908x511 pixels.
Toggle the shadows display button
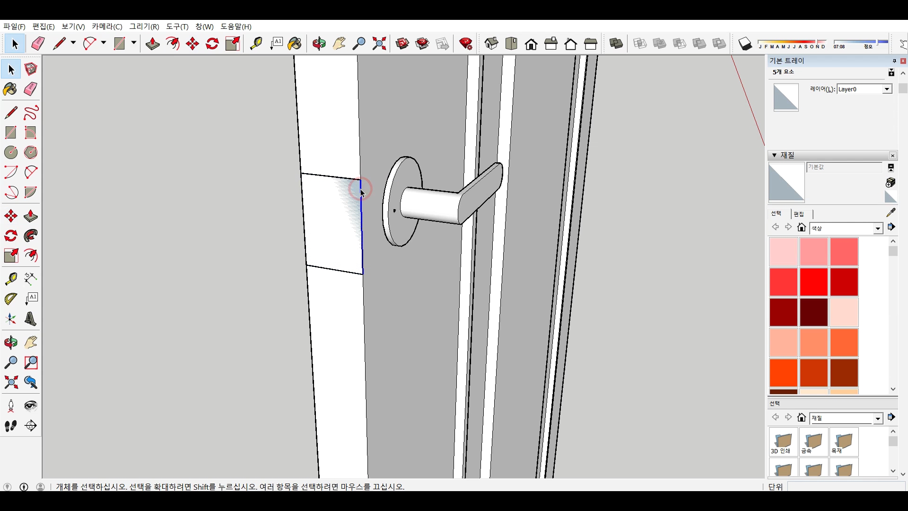745,44
